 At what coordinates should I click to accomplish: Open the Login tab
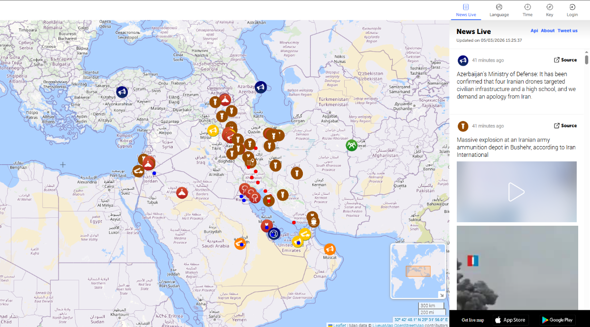[x=572, y=10]
